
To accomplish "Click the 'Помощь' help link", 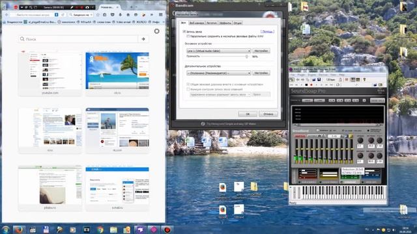I will (267, 32).
